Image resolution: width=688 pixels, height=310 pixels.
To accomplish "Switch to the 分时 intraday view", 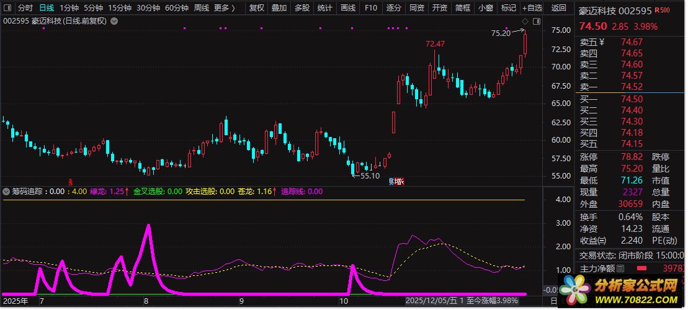I will pos(25,8).
